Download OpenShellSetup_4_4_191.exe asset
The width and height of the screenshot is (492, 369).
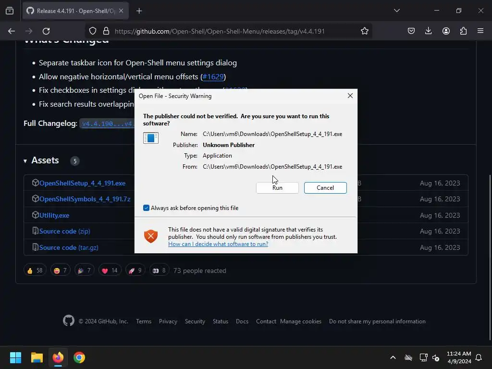click(x=82, y=183)
